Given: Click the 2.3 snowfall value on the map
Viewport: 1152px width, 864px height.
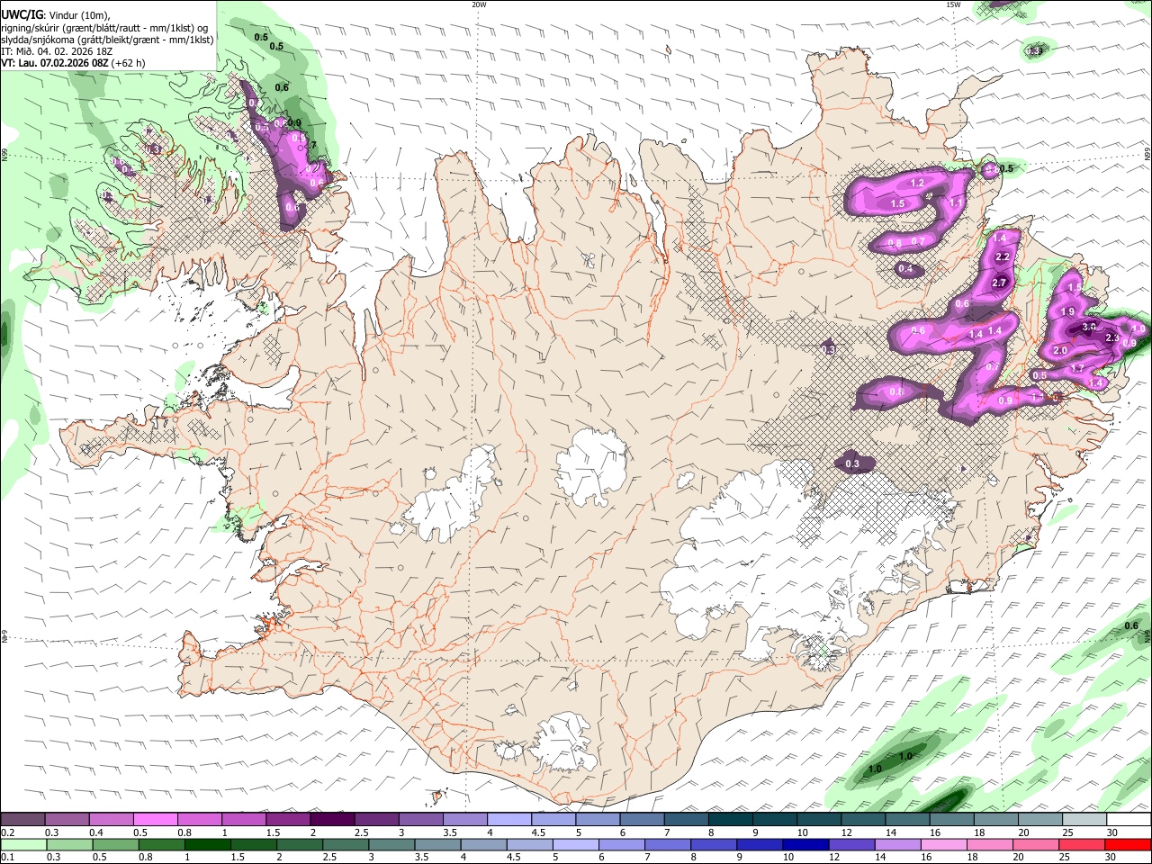Looking at the screenshot, I should tap(1112, 338).
